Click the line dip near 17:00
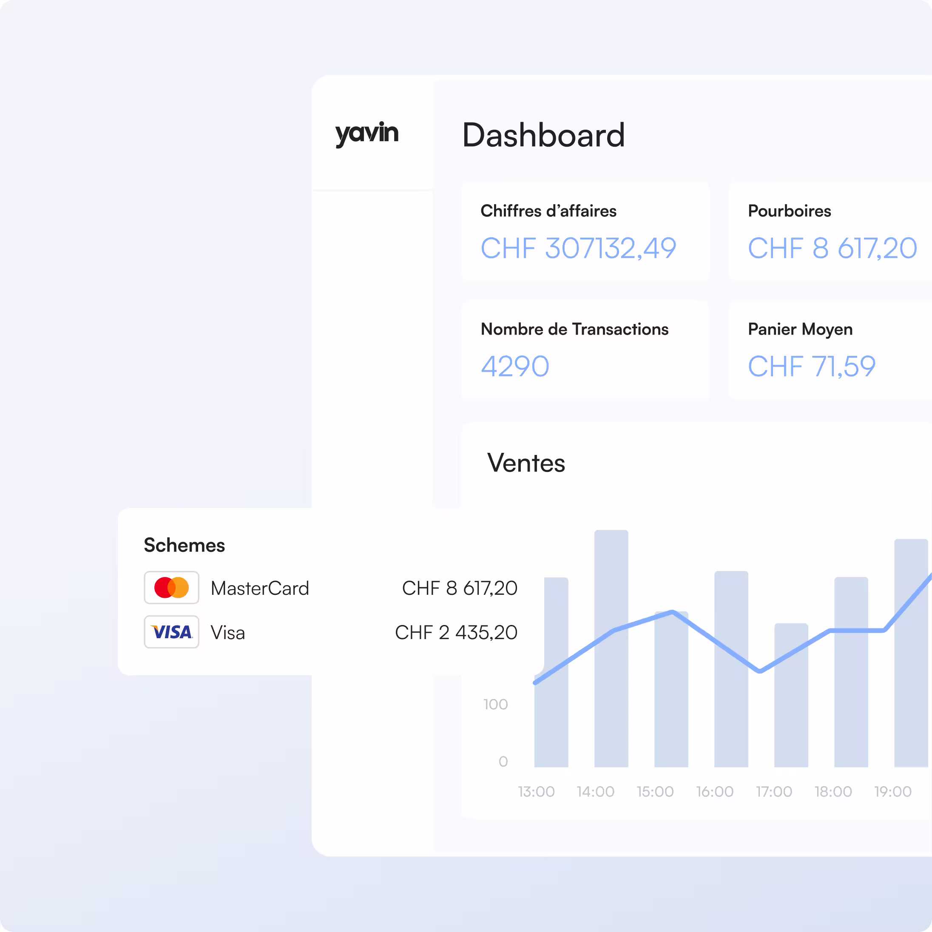Screen dimensions: 932x932 tap(760, 671)
